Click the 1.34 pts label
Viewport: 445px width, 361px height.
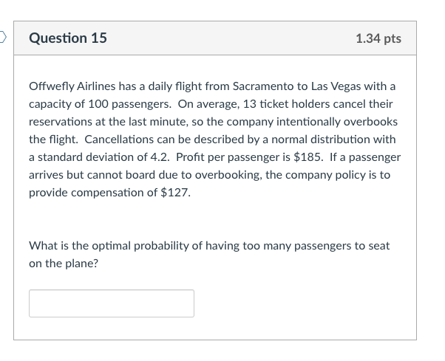click(378, 38)
